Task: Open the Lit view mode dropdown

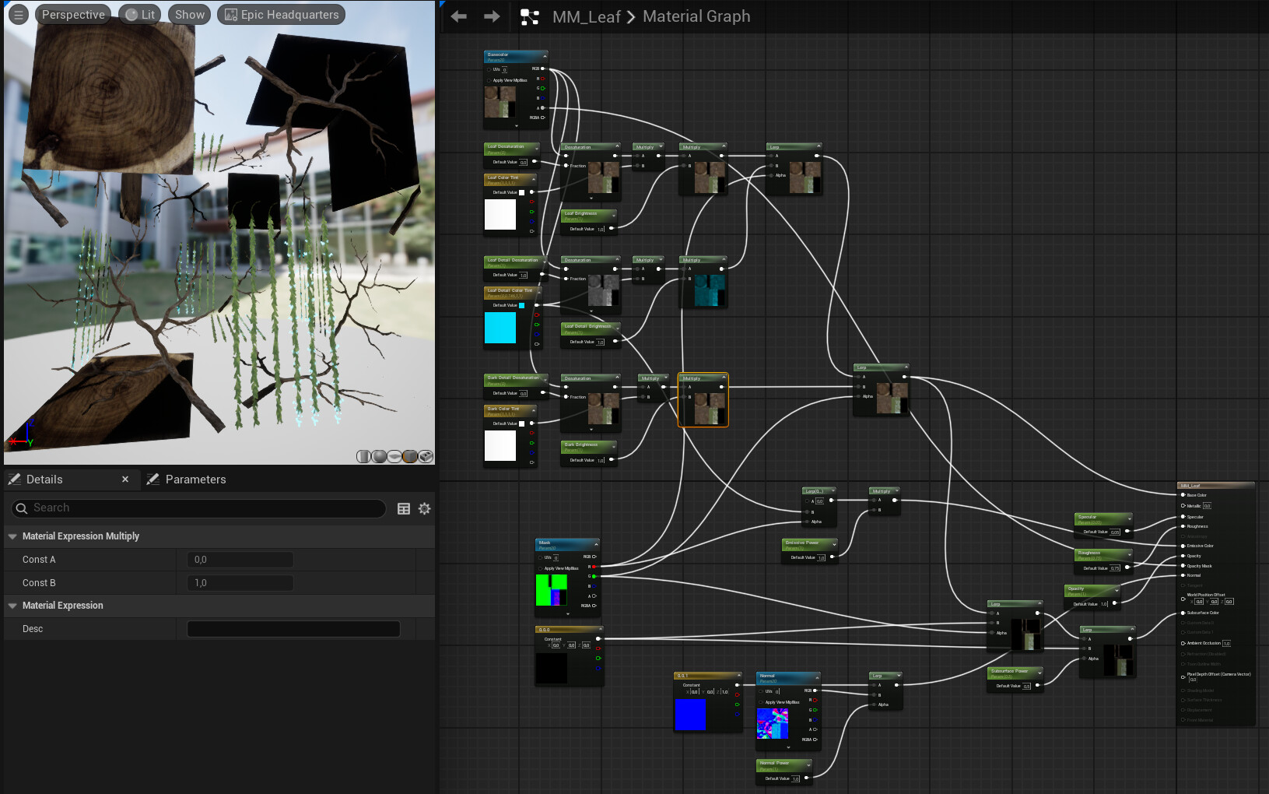Action: pos(141,14)
